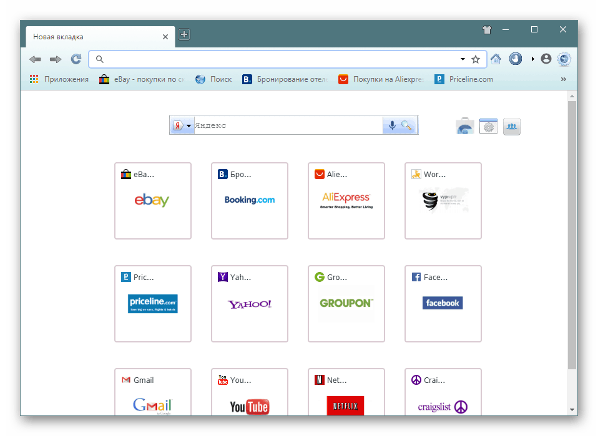Open the Booking.com speed dial tile
The height and width of the screenshot is (436, 598).
click(x=250, y=201)
